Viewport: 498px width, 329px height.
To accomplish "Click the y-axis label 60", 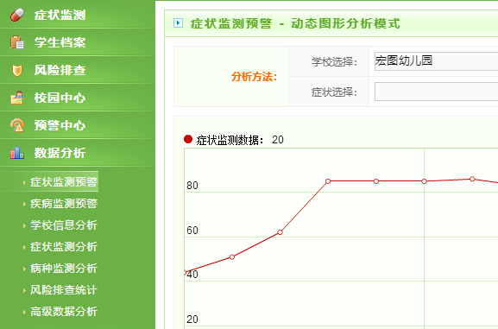I will (192, 231).
